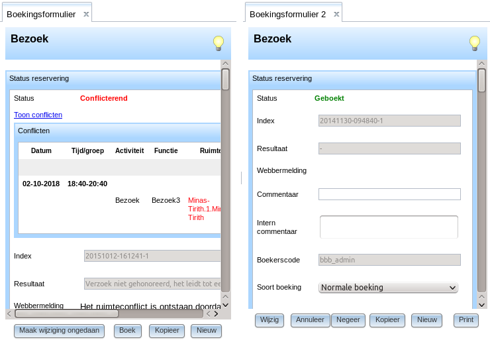Click left form horizontal scrollbar thumb

tap(67, 314)
